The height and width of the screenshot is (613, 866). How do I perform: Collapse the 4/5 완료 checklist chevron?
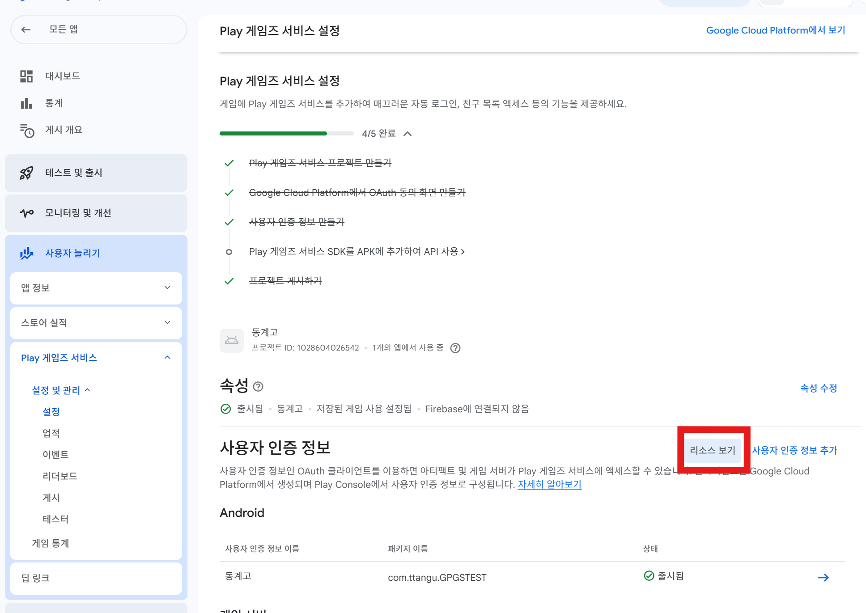(408, 134)
